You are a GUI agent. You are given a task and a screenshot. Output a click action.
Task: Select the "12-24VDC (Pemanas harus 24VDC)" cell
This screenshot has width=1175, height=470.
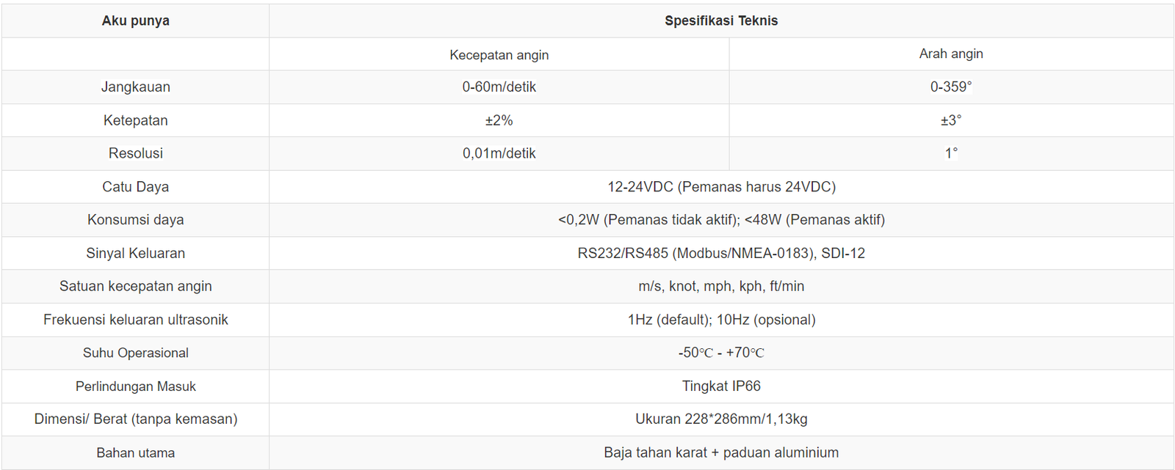click(x=720, y=186)
